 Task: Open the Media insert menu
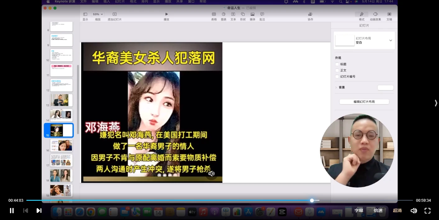[252, 14]
